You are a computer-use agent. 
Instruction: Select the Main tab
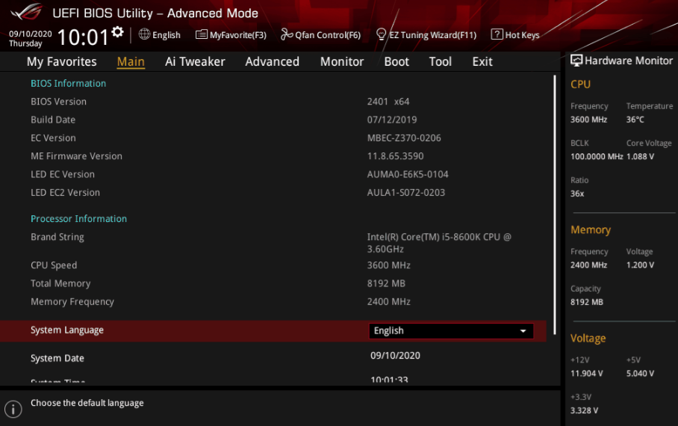point(131,61)
